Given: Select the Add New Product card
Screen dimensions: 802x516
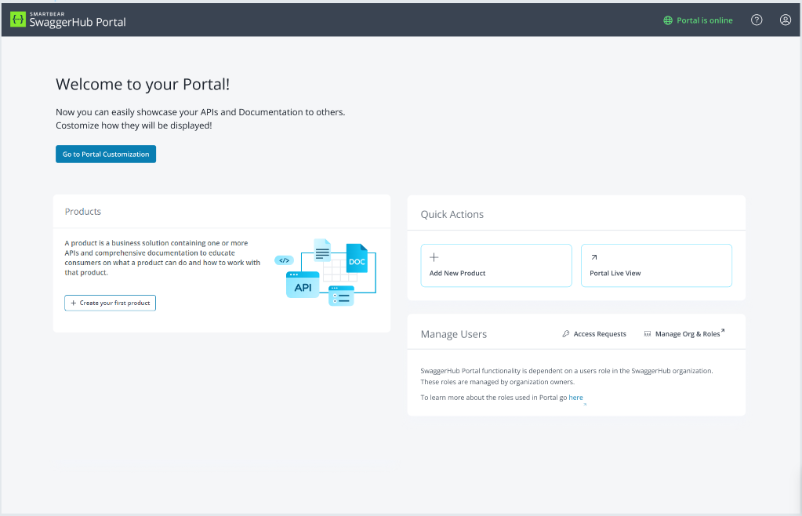Looking at the screenshot, I should click(495, 265).
